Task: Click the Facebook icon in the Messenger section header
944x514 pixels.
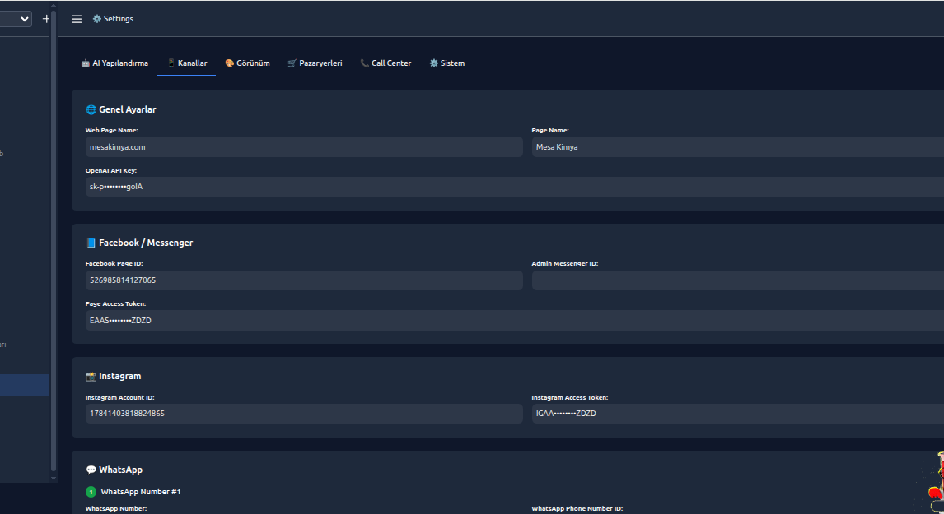Action: point(91,242)
